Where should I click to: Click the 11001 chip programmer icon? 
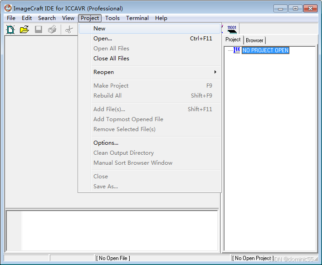coord(232,29)
